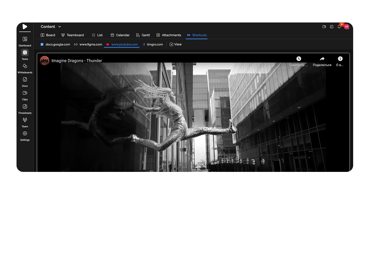
Task: Click the video info icon dropdown
Action: (x=340, y=59)
